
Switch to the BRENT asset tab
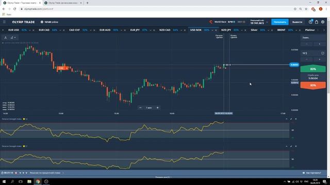point(281,30)
